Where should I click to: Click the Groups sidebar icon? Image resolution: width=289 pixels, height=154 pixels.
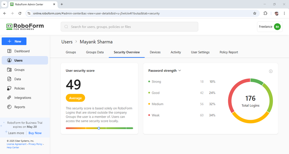9,70
